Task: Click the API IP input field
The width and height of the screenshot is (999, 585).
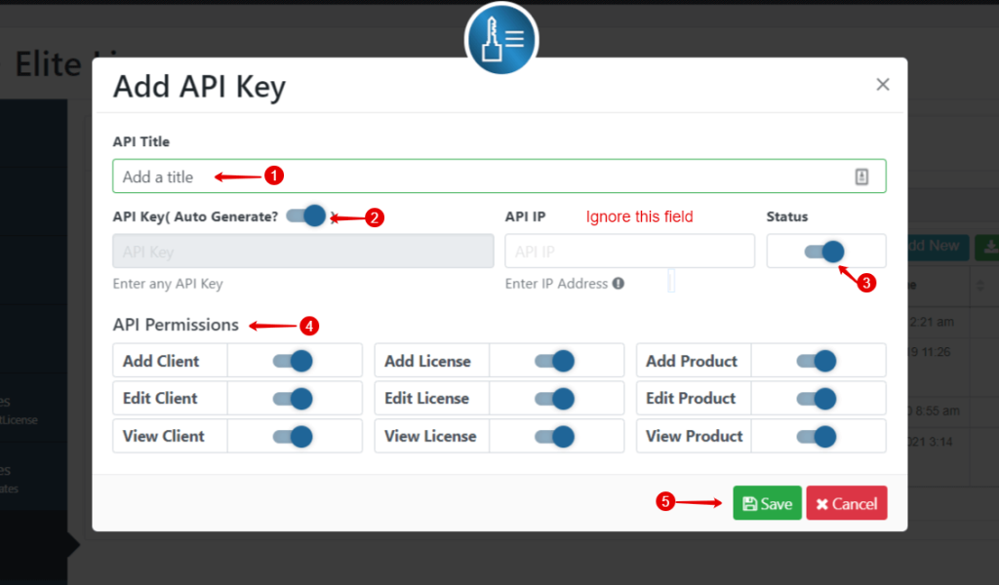Action: tap(629, 251)
